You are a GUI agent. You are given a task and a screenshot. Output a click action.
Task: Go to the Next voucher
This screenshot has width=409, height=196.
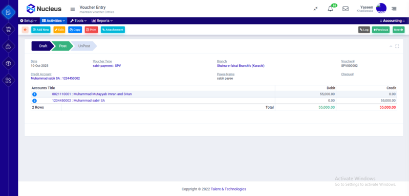pyautogui.click(x=398, y=30)
